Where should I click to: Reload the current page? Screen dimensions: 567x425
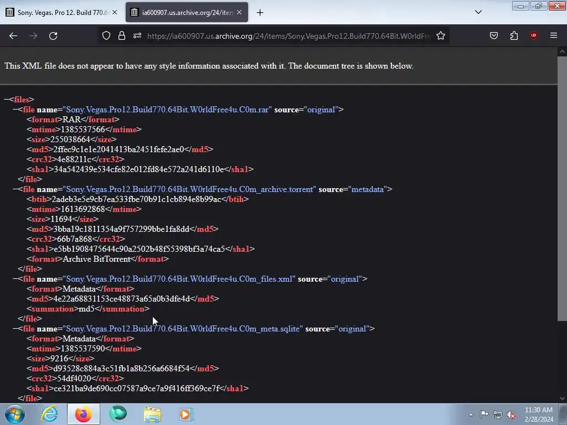(53, 36)
